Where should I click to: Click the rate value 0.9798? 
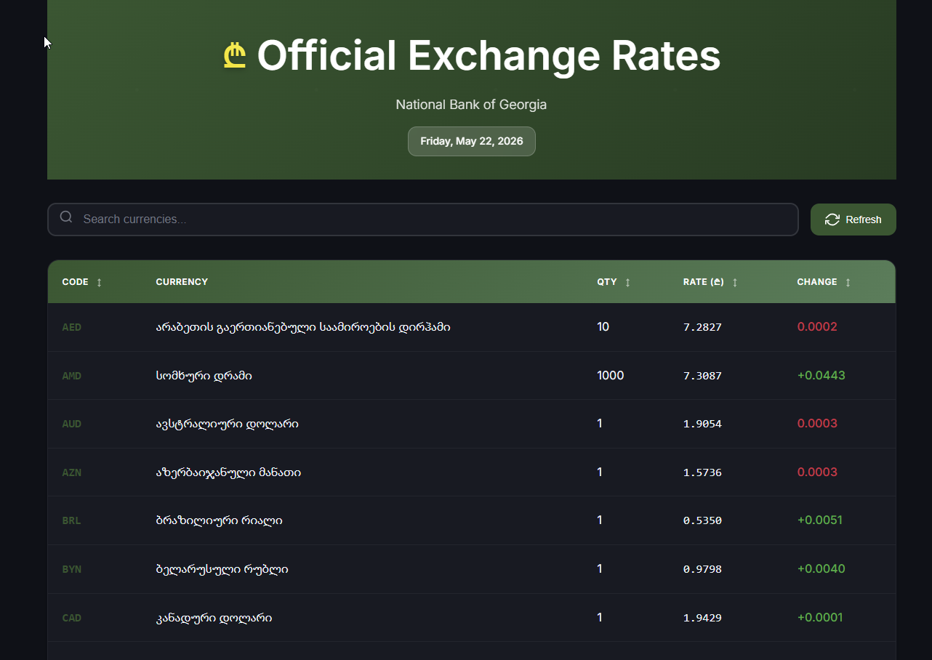[702, 569]
